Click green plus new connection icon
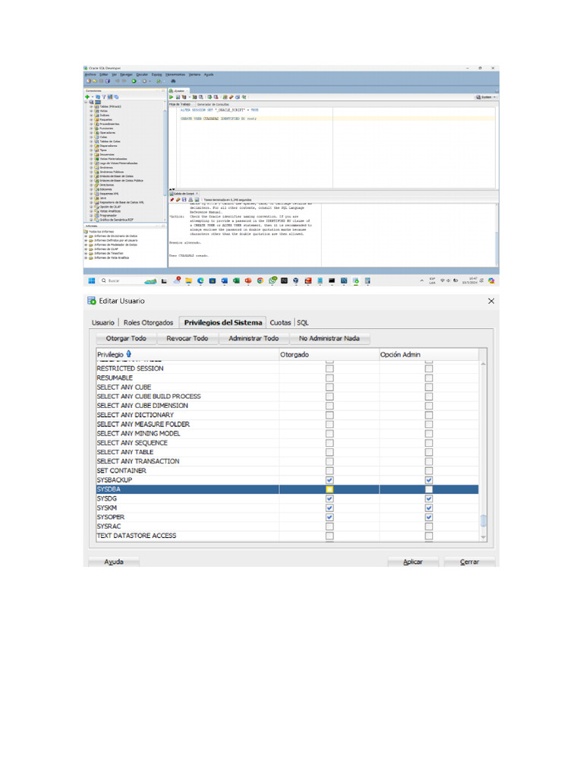 (x=87, y=97)
